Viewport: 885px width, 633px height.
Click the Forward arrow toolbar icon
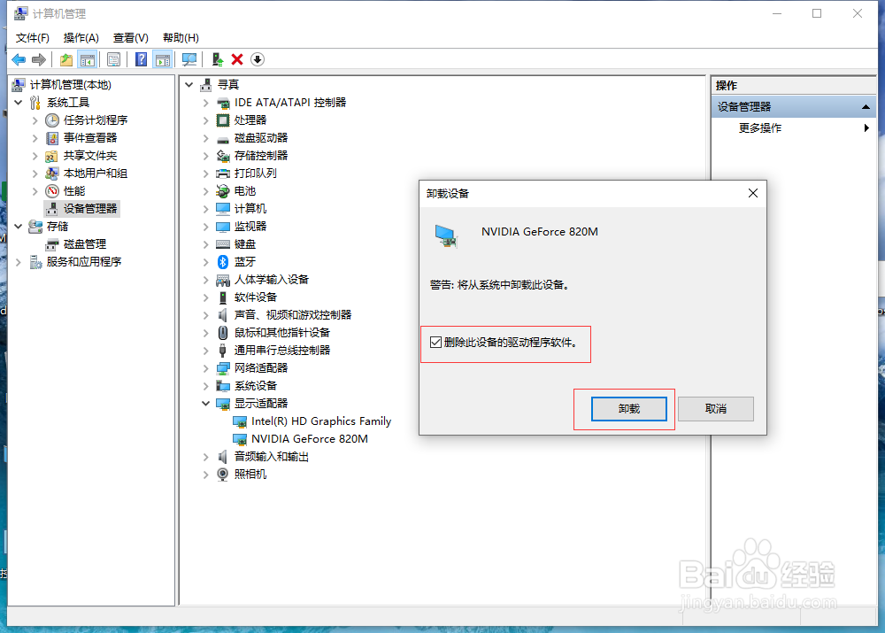point(39,59)
